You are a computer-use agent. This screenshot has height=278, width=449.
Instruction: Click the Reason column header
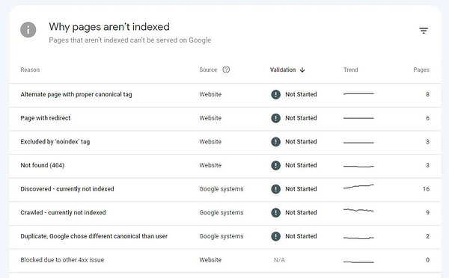click(30, 69)
